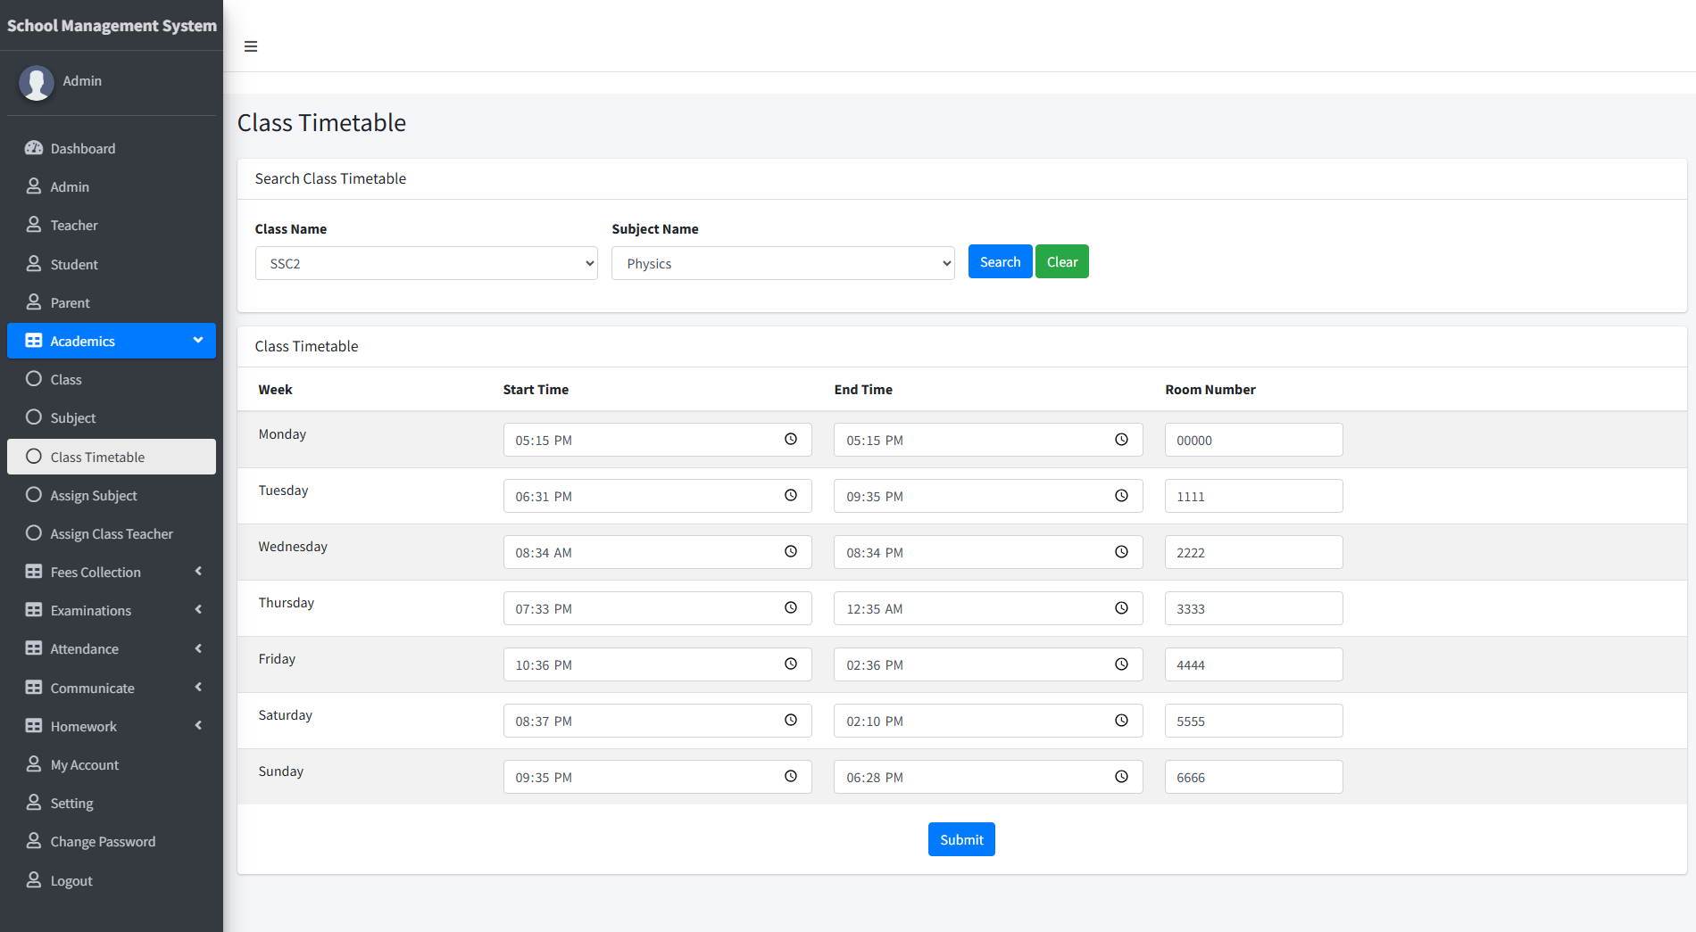Select the Logout link in sidebar
This screenshot has width=1696, height=932.
(71, 880)
